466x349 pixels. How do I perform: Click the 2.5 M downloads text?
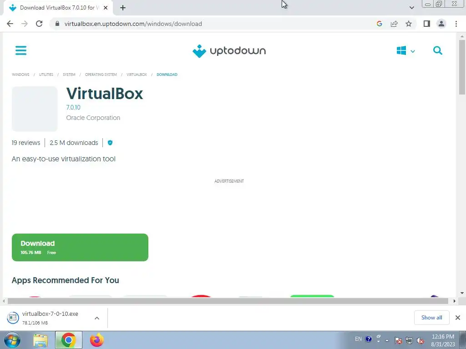[74, 143]
